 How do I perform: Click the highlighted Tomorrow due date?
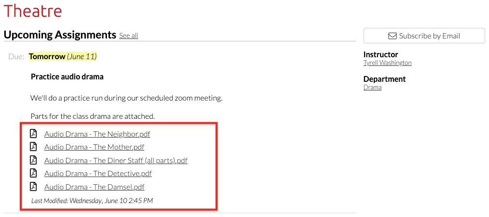pyautogui.click(x=47, y=56)
